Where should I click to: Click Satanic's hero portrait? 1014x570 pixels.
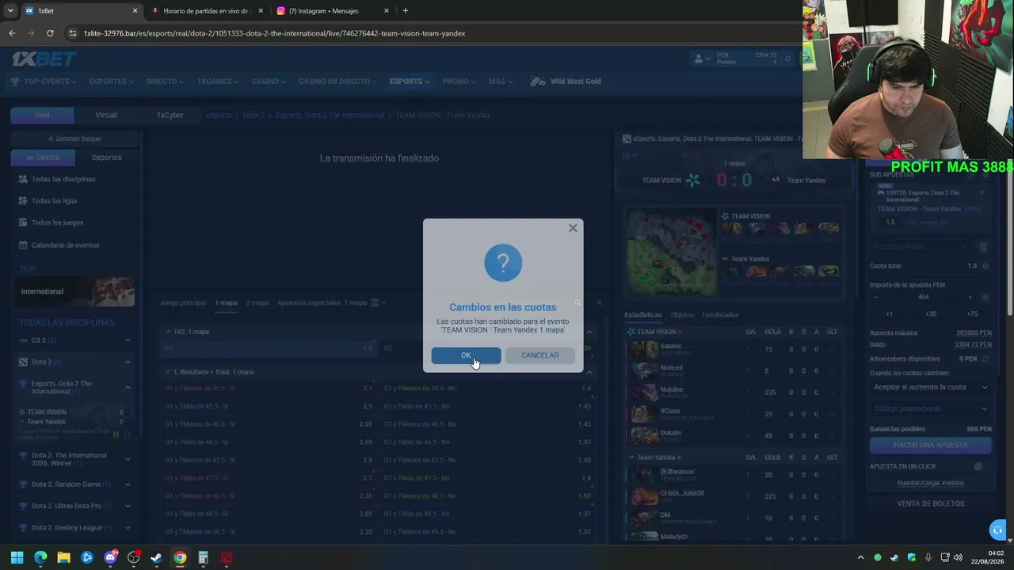(644, 348)
